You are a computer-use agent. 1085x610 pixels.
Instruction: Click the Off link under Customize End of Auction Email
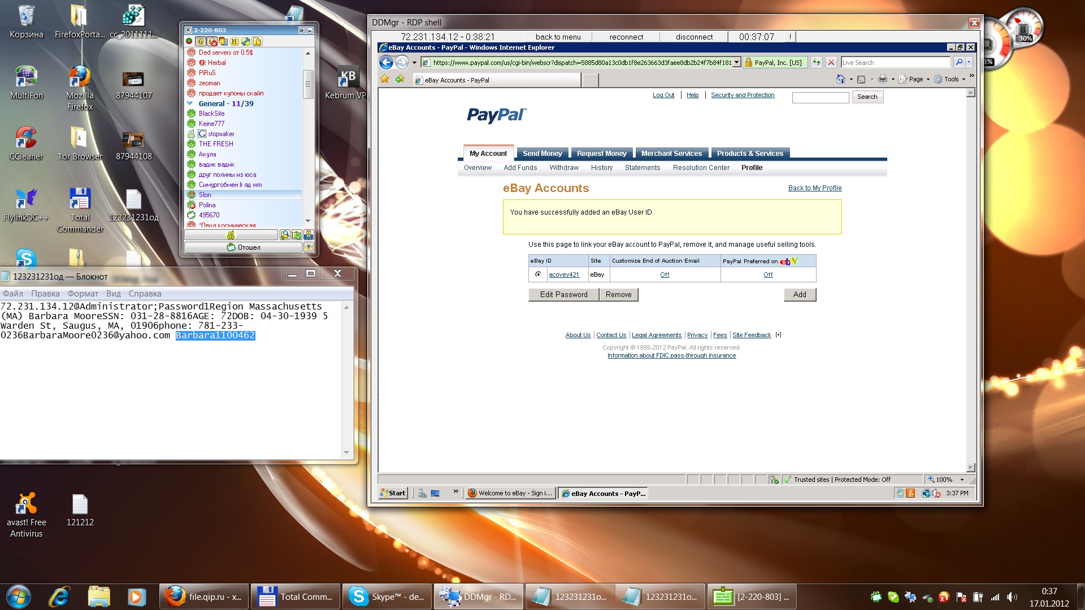pyautogui.click(x=665, y=274)
